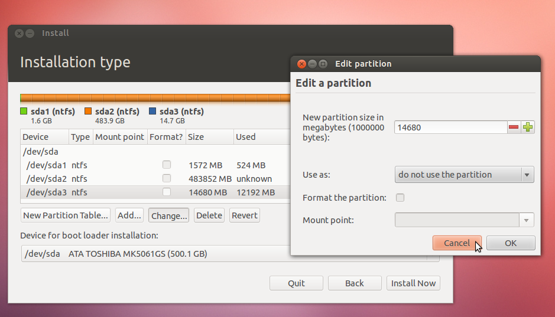The image size is (555, 317).
Task: Select the /dev/sda3 partition row
Action: coord(155,192)
